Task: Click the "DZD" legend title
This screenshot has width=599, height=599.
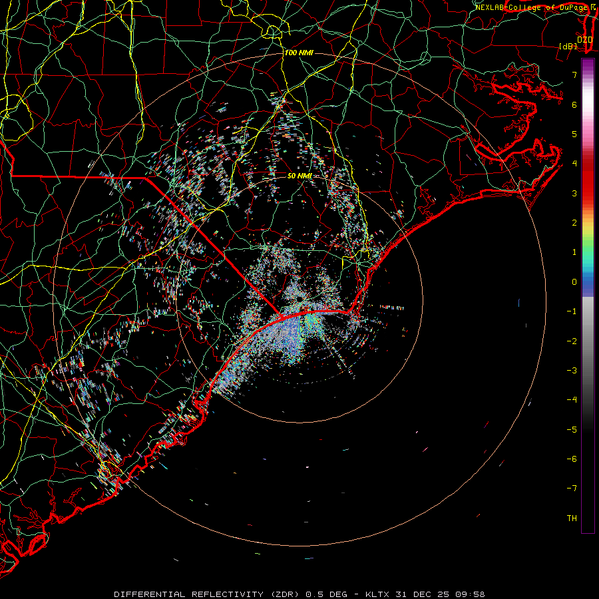Action: [584, 40]
